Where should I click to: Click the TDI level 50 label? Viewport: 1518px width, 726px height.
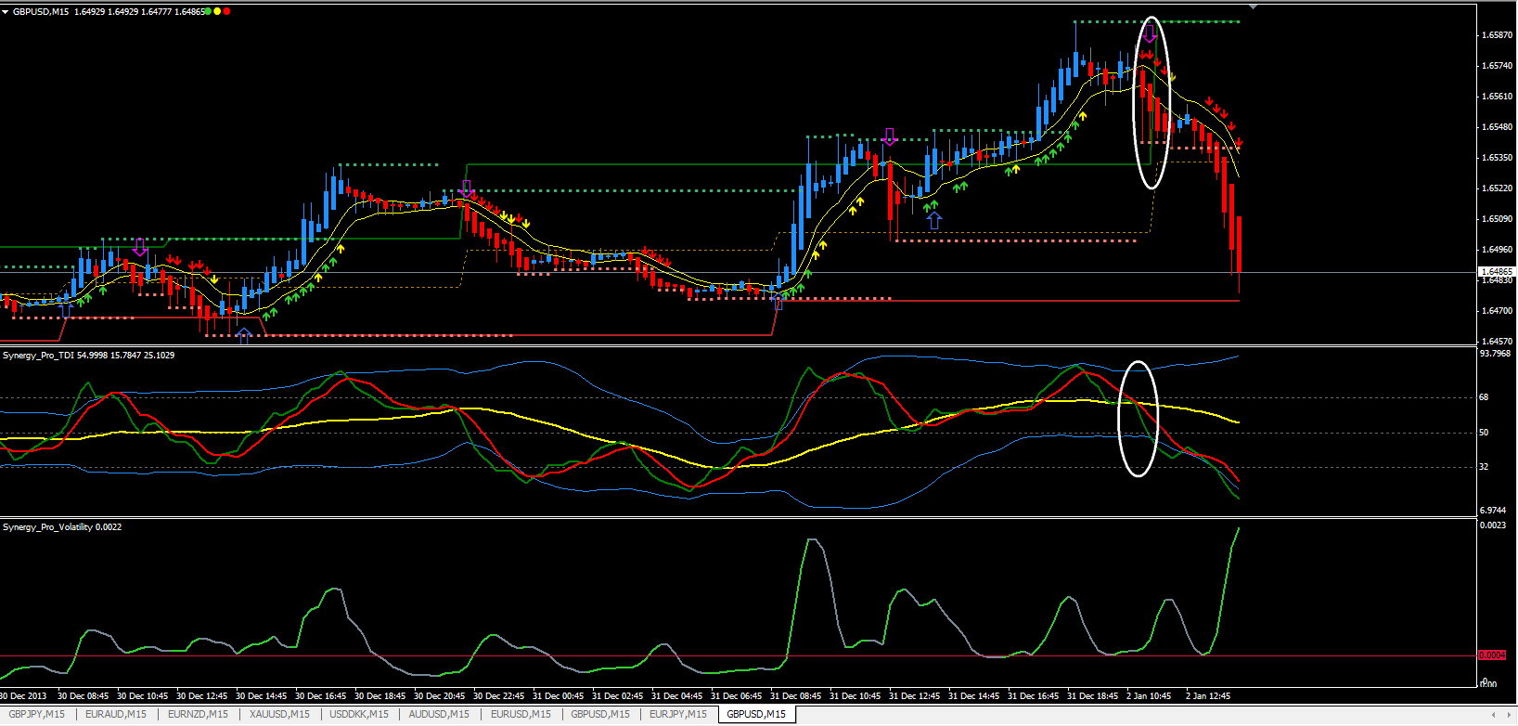1484,433
